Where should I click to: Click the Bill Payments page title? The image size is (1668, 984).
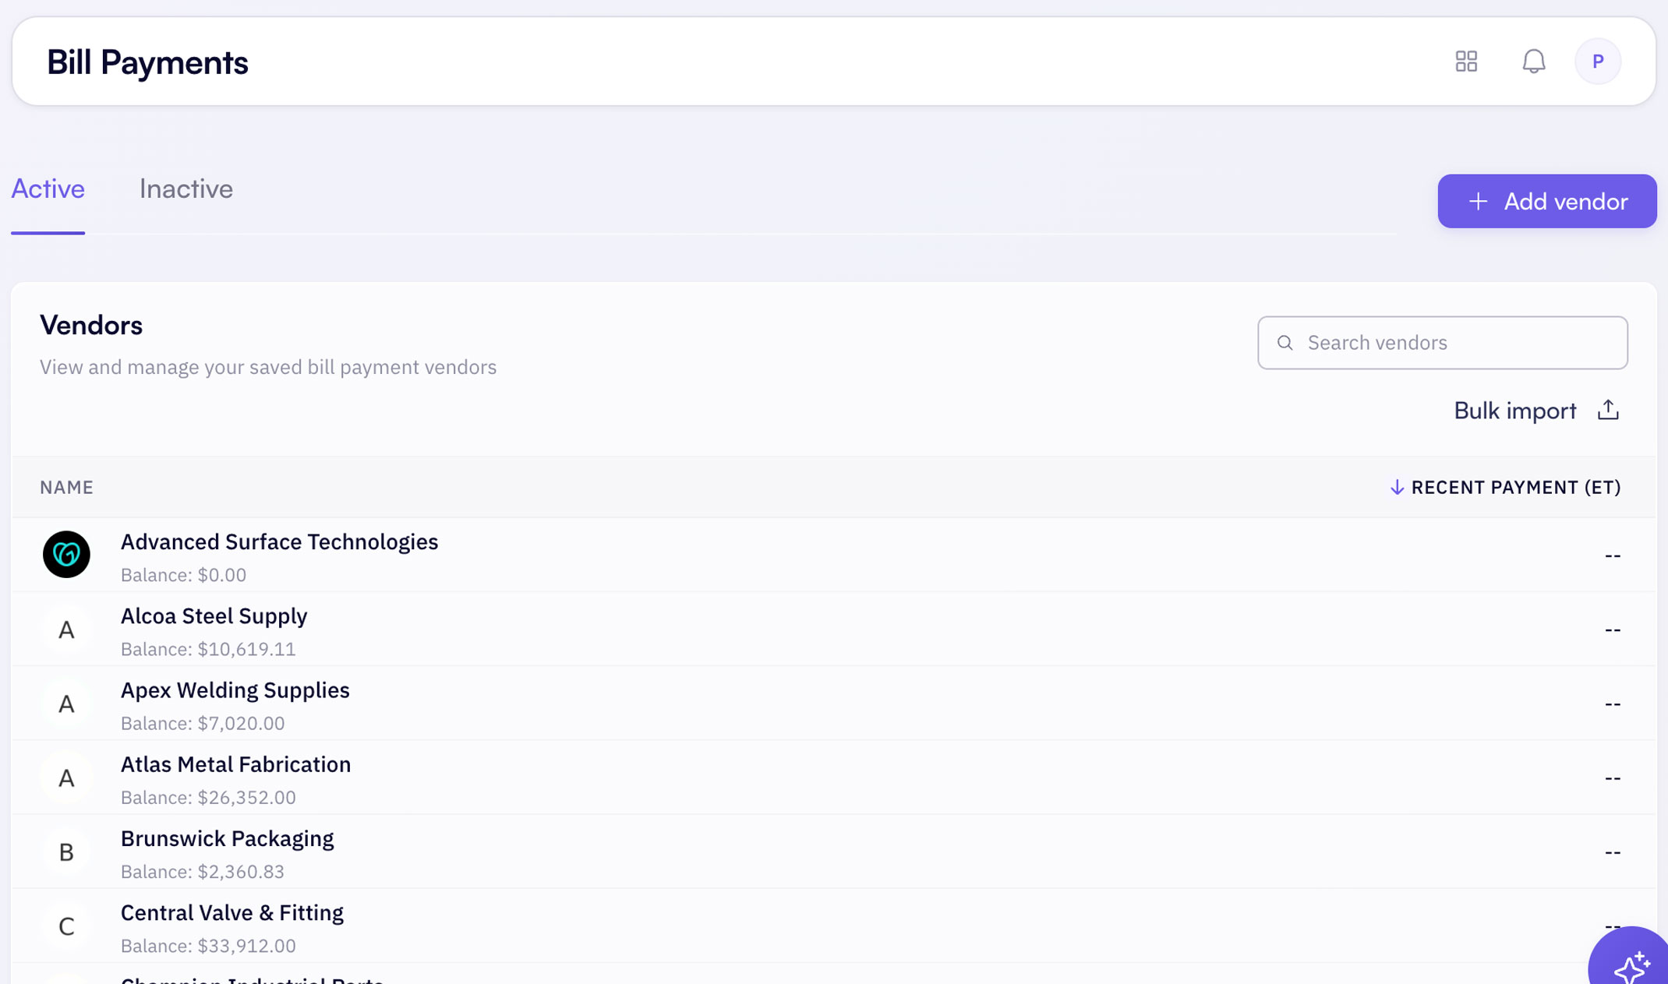pos(147,62)
